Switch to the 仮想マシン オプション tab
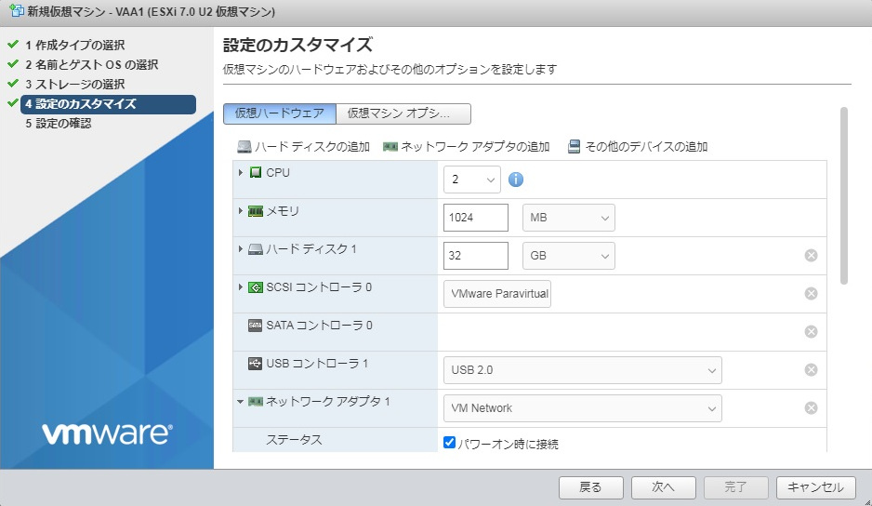This screenshot has height=506, width=872. 403,113
